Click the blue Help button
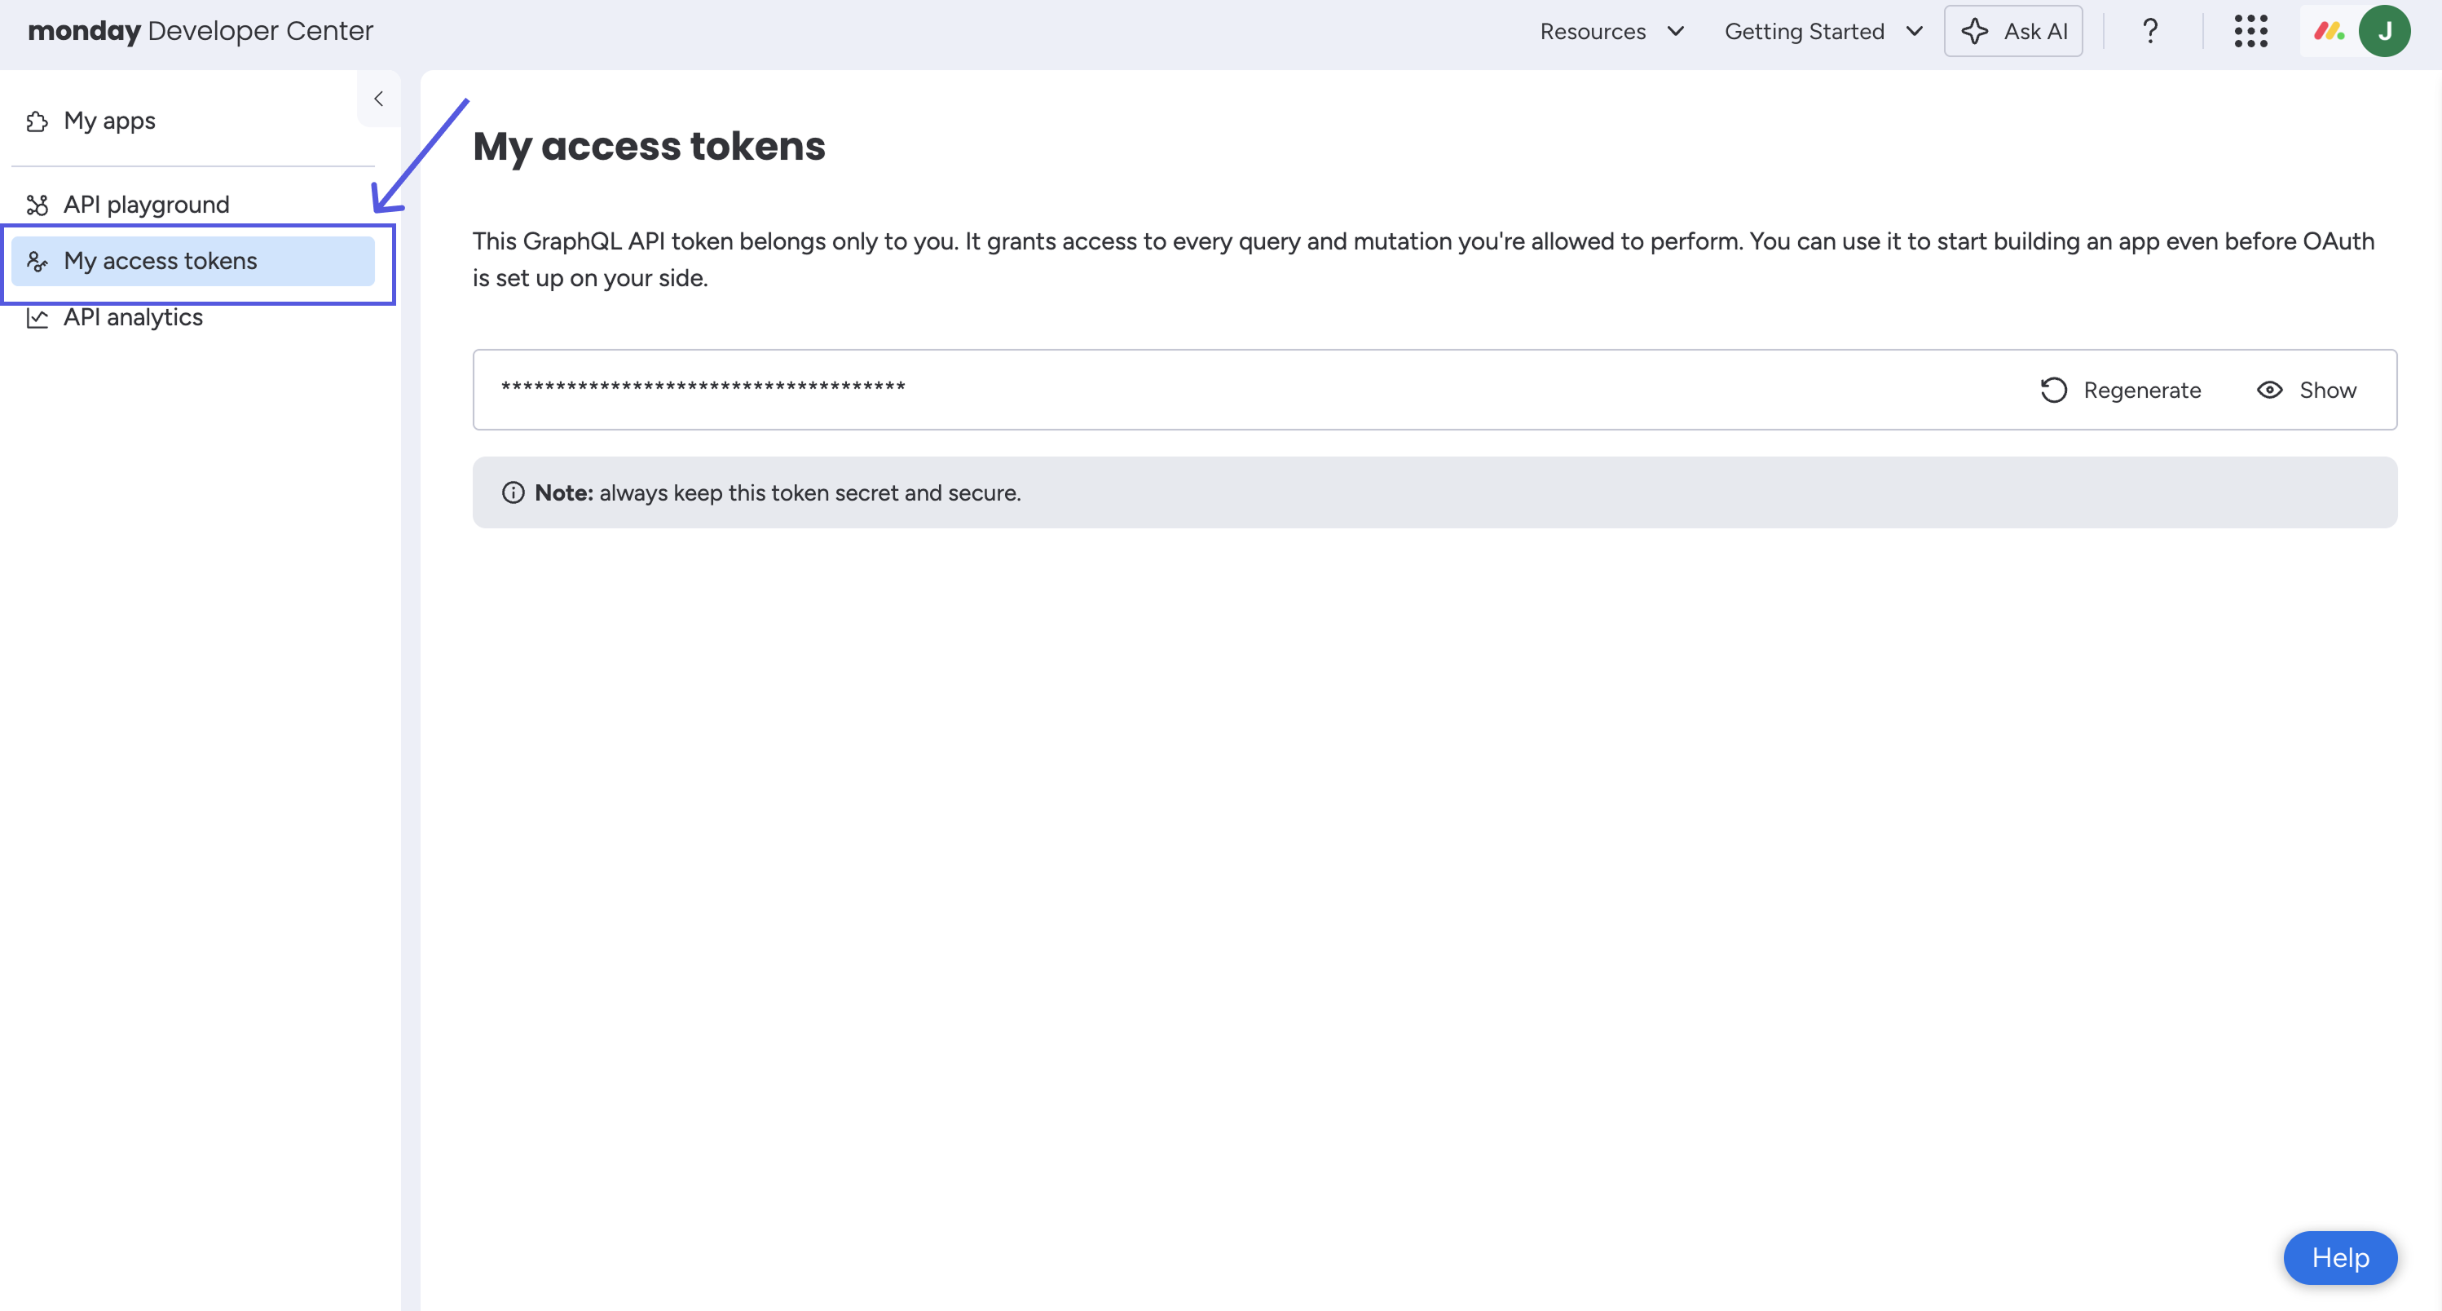Screen dimensions: 2442x1311 tap(2339, 1257)
